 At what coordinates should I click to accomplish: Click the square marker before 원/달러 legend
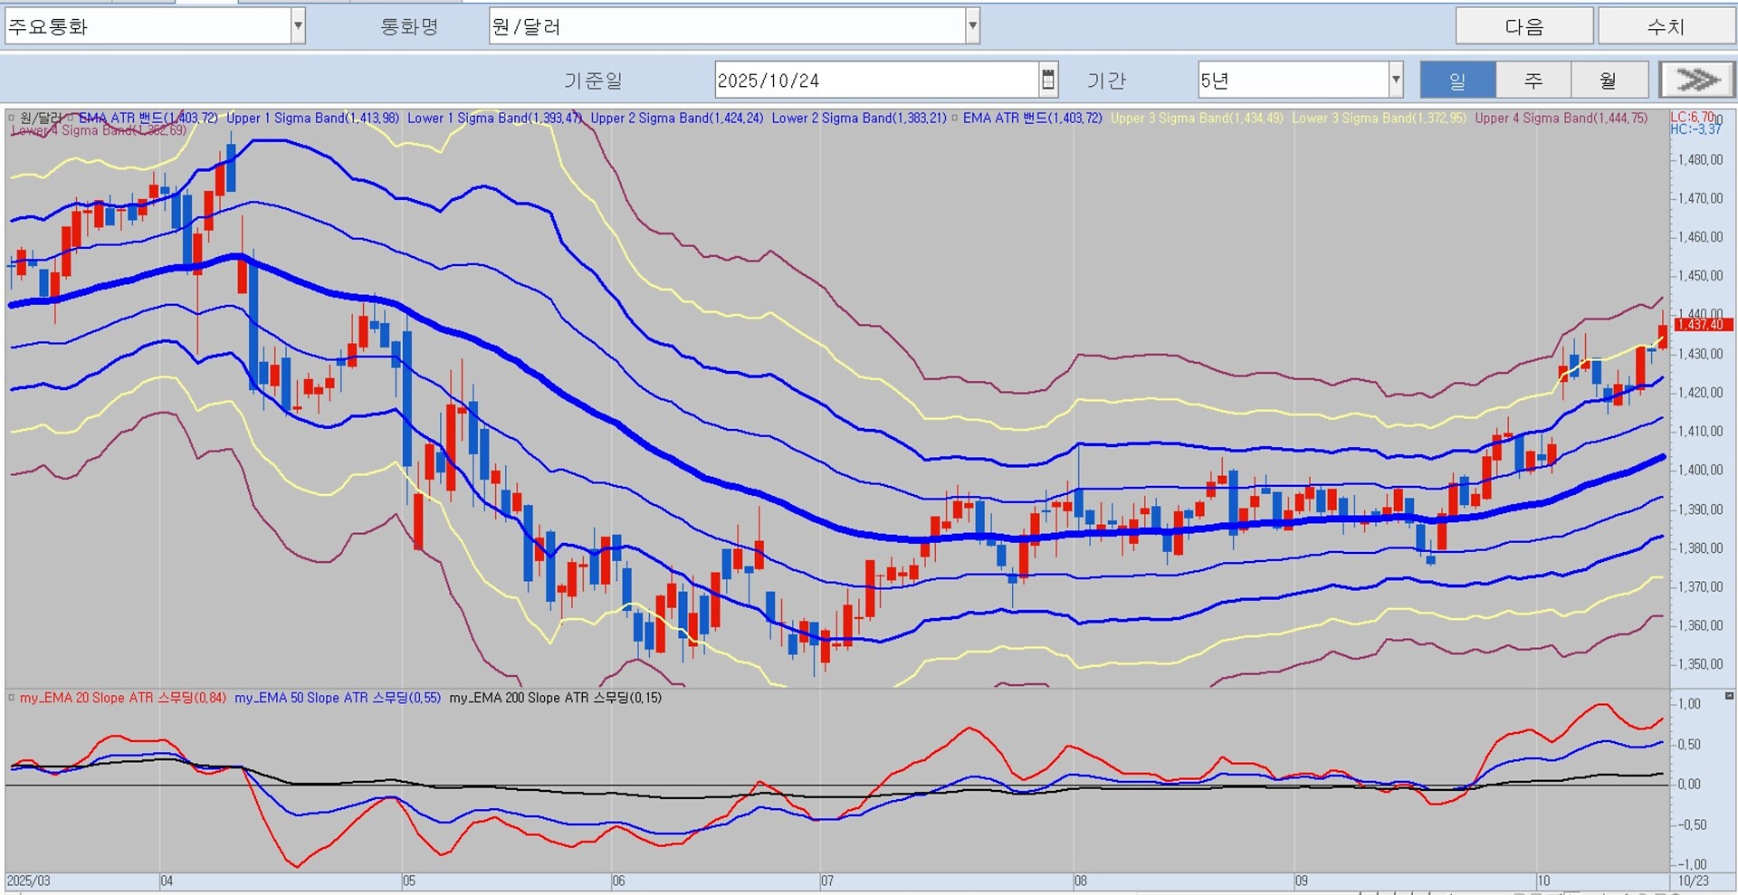[x=11, y=118]
